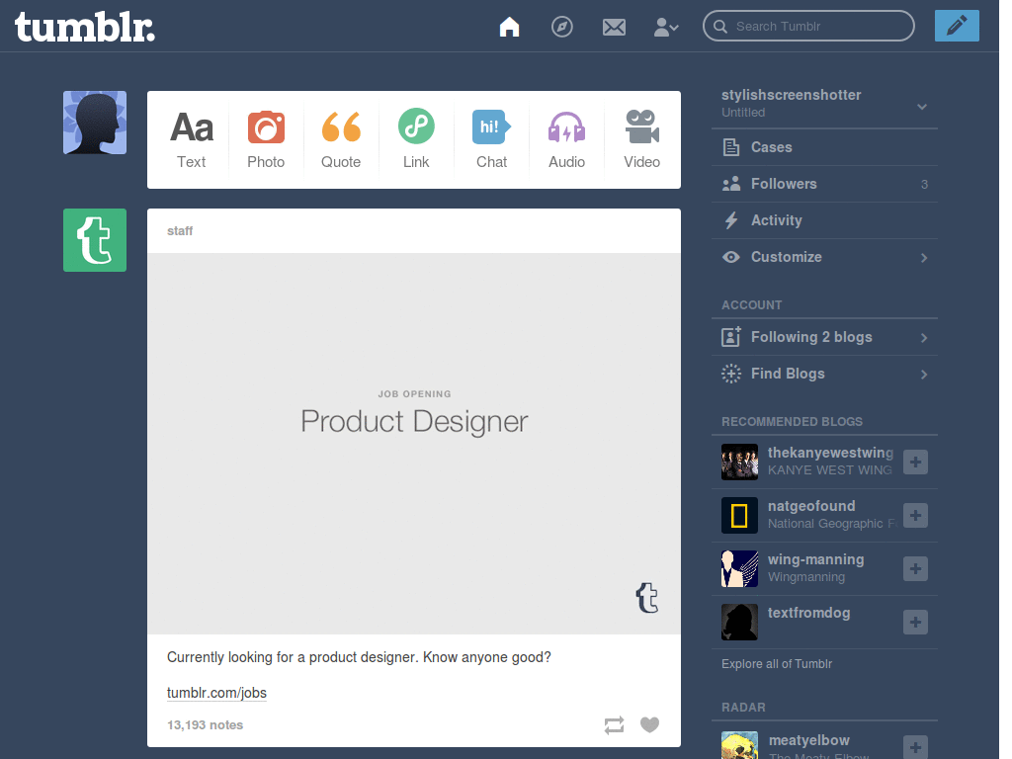The height and width of the screenshot is (759, 1012).
Task: Open the Inbox envelope icon
Action: pyautogui.click(x=614, y=27)
